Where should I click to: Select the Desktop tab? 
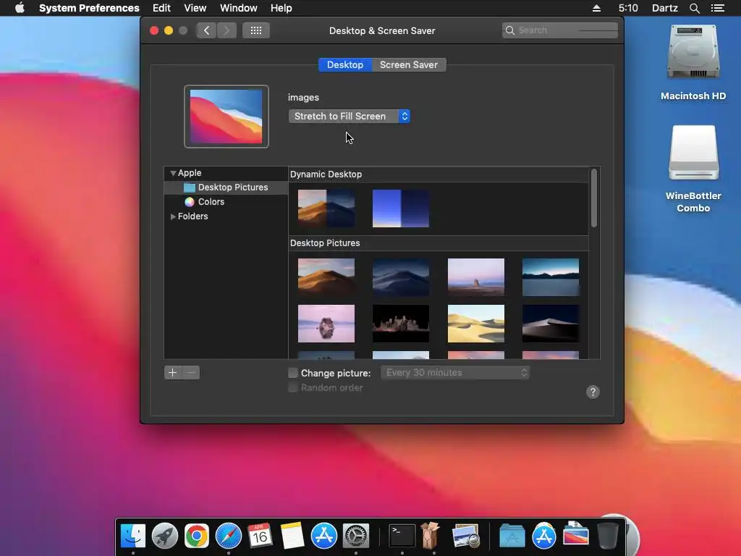[x=345, y=64]
